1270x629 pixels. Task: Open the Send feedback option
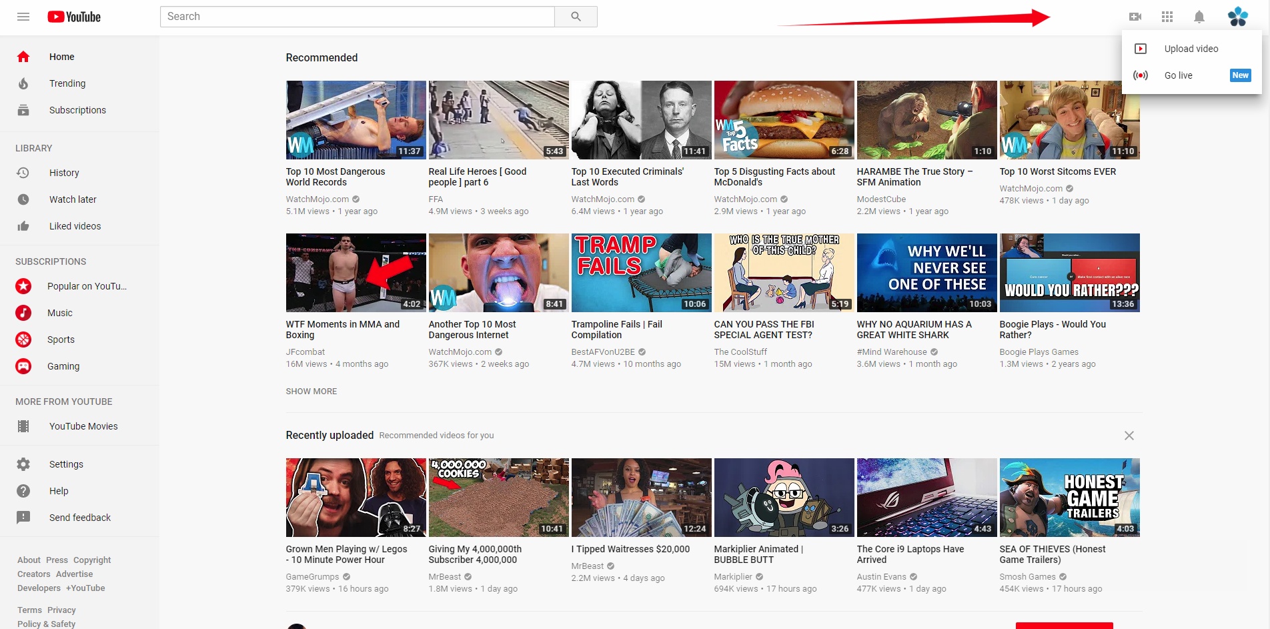79,517
